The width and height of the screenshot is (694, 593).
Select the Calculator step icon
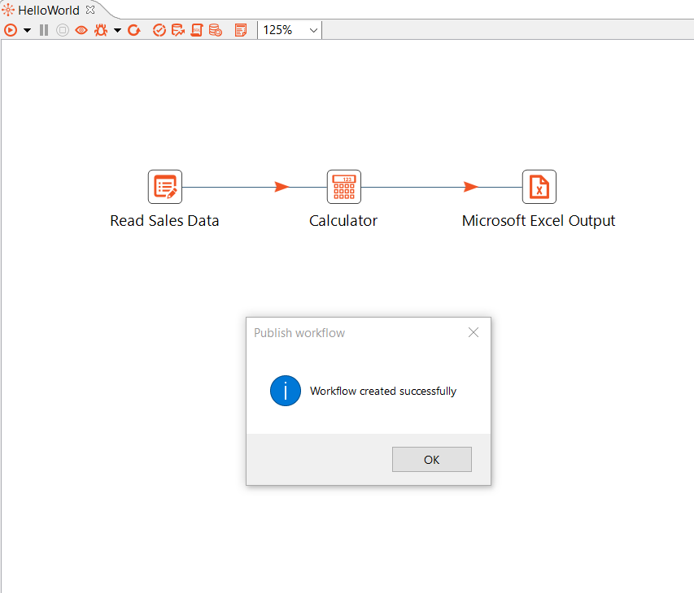pyautogui.click(x=344, y=187)
